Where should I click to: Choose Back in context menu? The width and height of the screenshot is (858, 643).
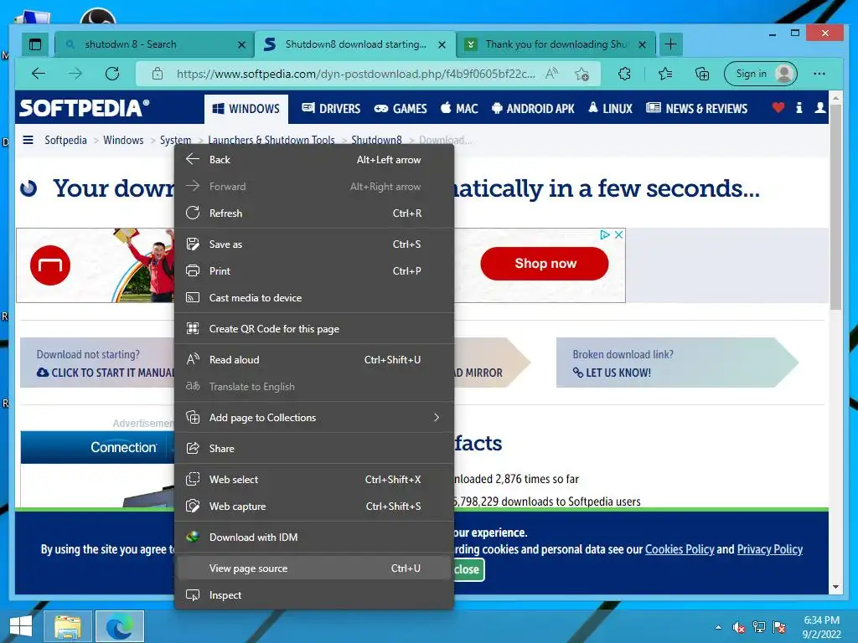(x=313, y=160)
